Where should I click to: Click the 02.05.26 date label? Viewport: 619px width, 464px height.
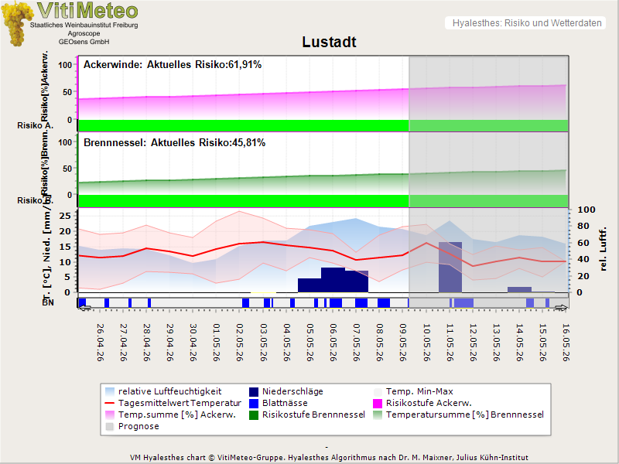240,343
